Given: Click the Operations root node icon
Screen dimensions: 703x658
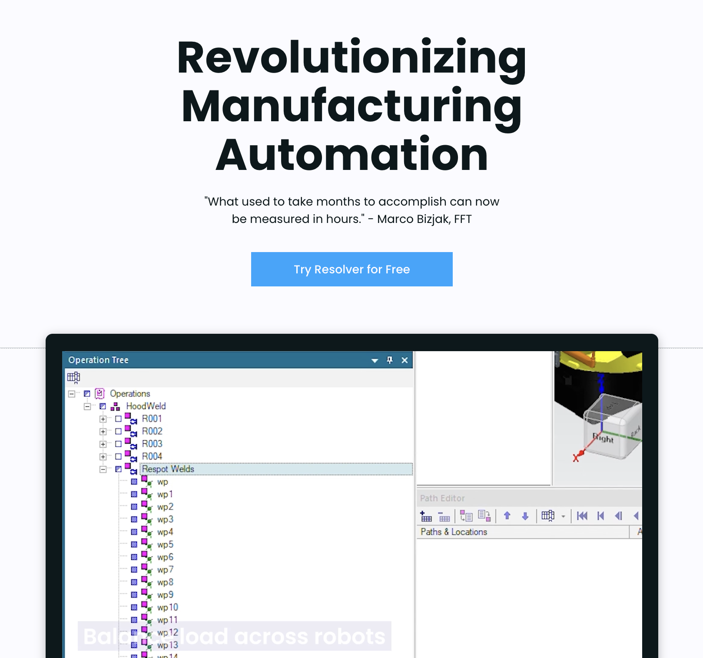Looking at the screenshot, I should (100, 394).
